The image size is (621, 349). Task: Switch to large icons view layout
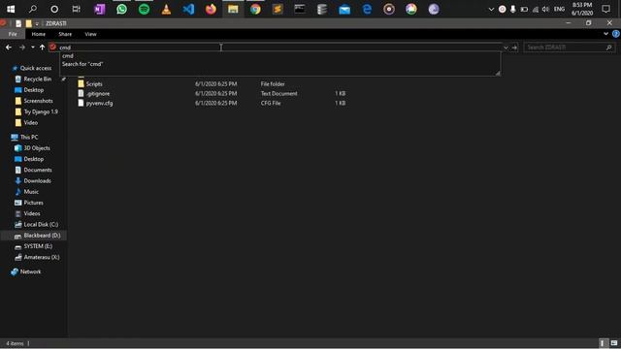pos(614,343)
